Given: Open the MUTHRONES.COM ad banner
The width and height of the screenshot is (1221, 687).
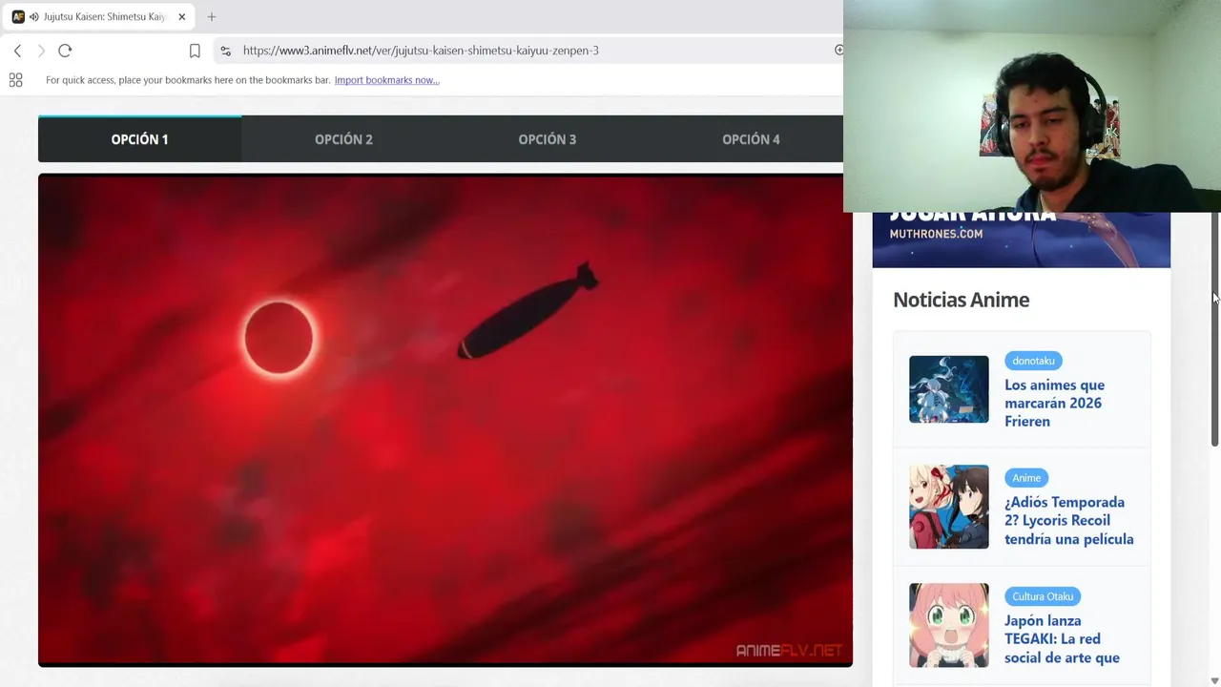Looking at the screenshot, I should pyautogui.click(x=1021, y=239).
